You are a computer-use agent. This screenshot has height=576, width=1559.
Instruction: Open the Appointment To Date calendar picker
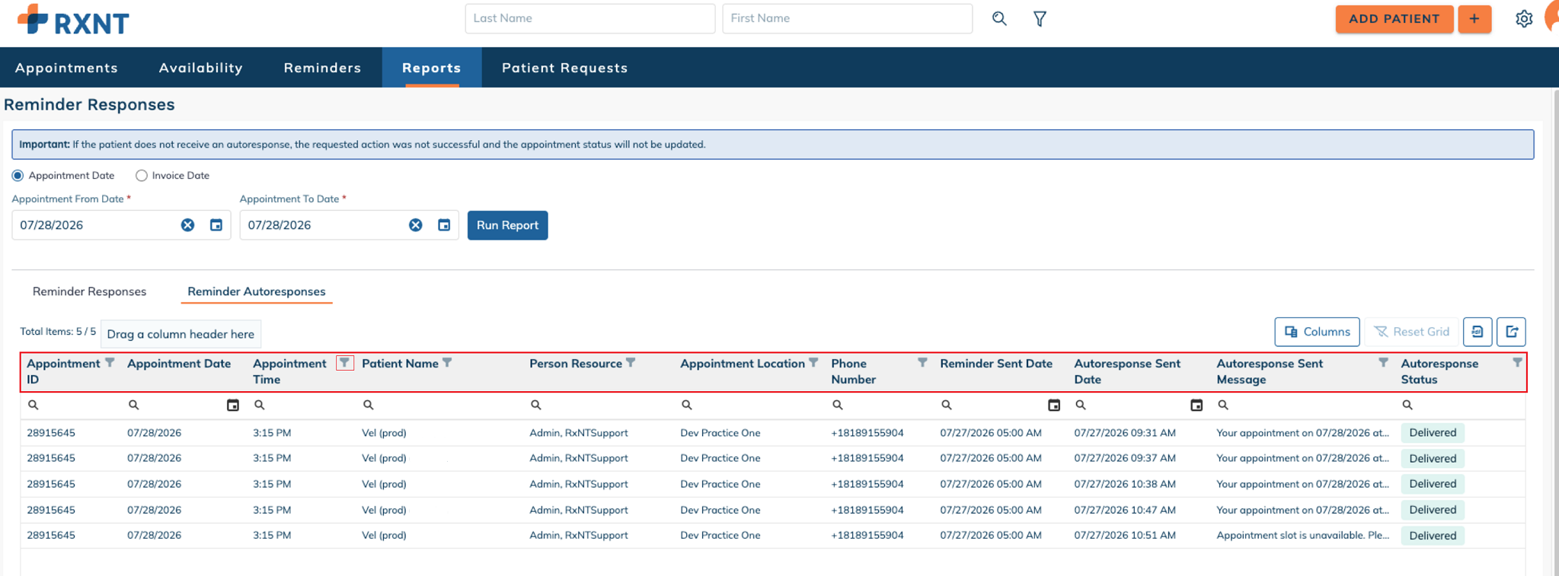click(x=444, y=225)
